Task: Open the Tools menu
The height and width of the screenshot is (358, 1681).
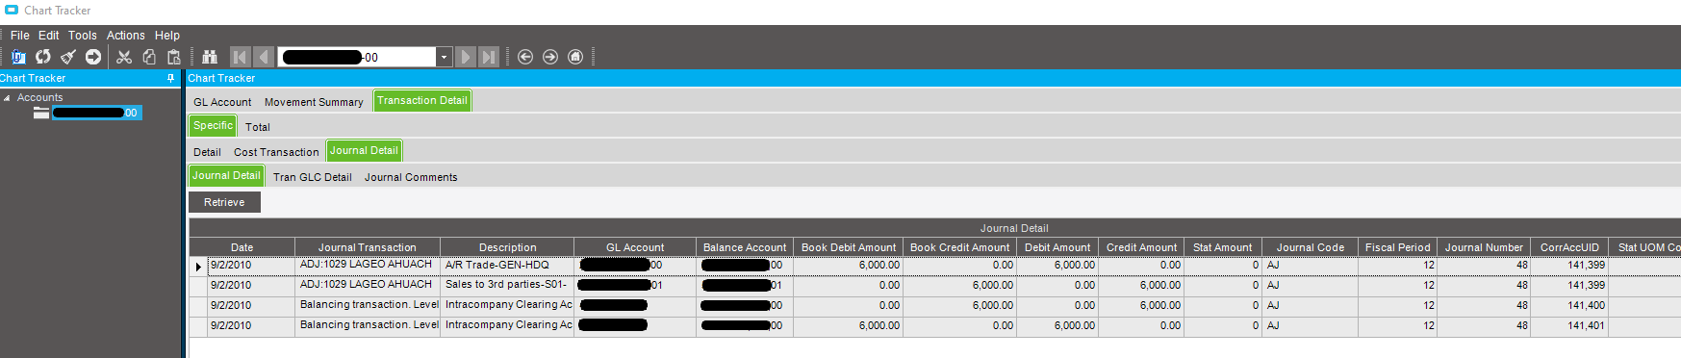Action: coord(83,35)
